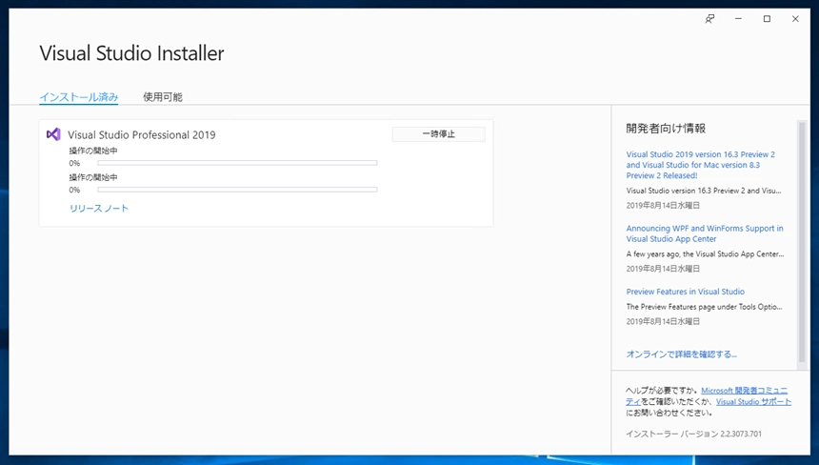Minimize the Visual Studio Installer window

point(738,19)
